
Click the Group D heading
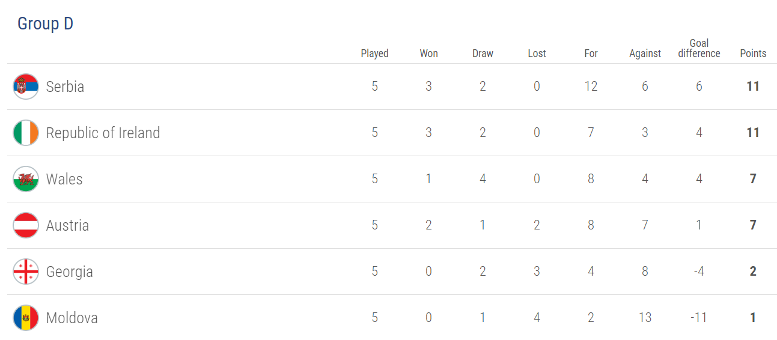[45, 23]
